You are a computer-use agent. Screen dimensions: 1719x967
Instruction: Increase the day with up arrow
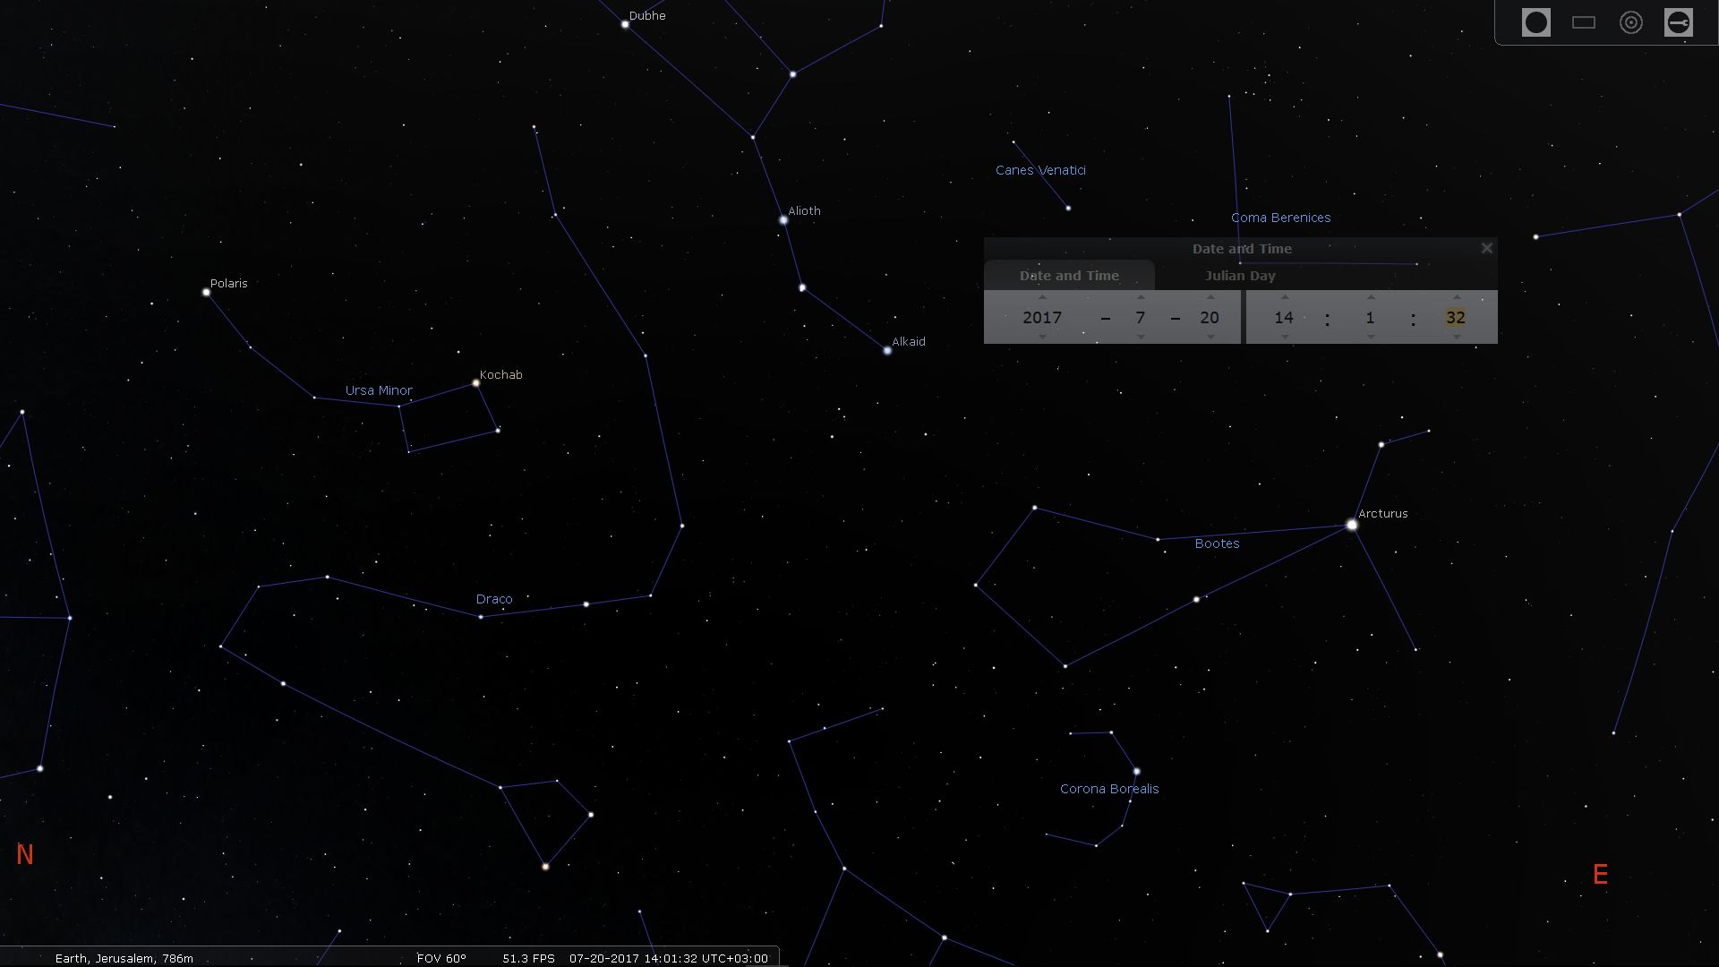point(1210,297)
